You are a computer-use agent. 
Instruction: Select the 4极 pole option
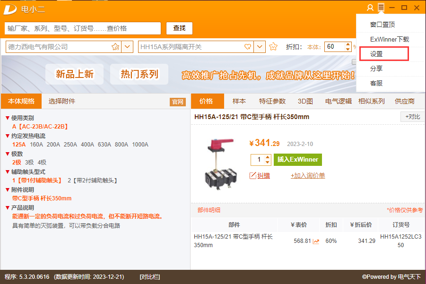(42, 163)
